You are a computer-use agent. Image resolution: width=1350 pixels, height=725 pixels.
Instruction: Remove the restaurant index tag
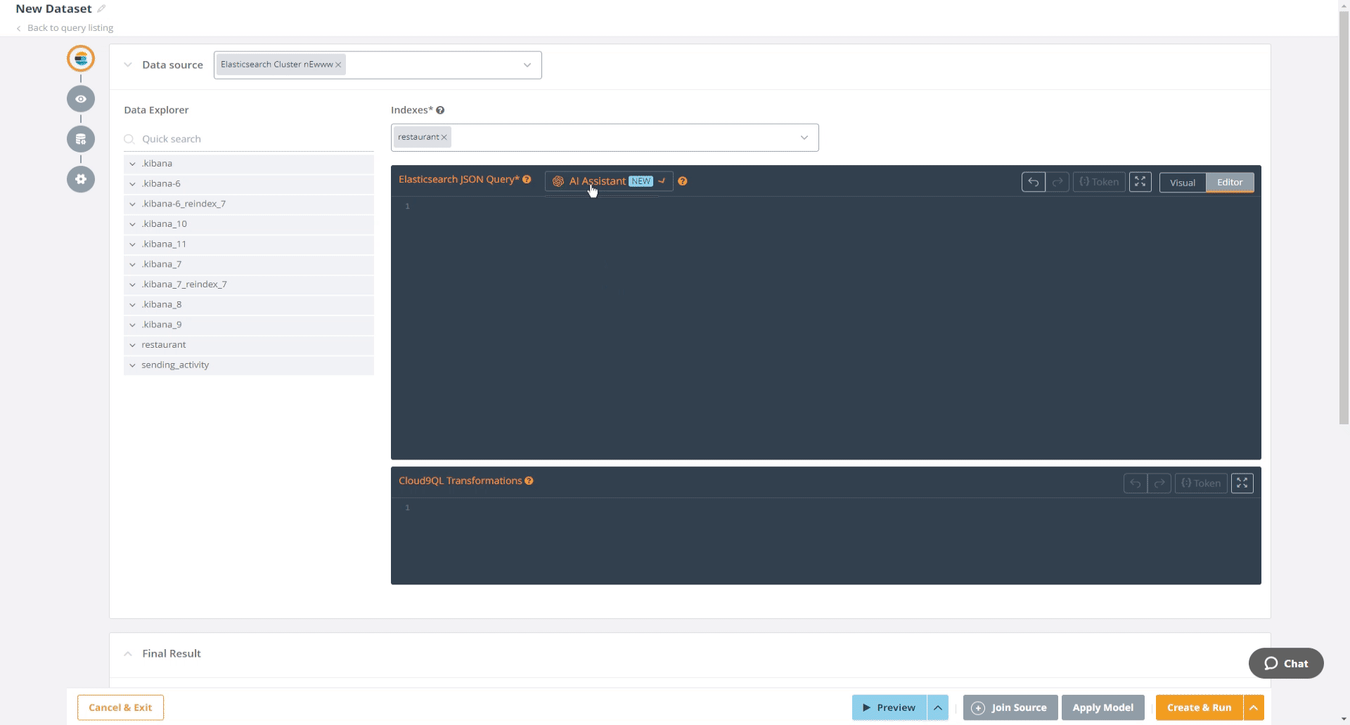coord(444,137)
